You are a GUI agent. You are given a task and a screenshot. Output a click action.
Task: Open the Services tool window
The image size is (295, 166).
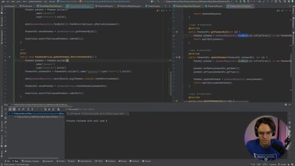coord(147,161)
